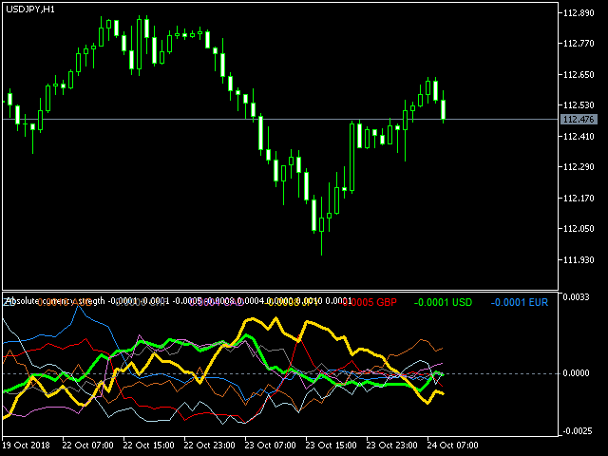Screen dimensions: 608x456
Task: Click the 23 Oct 07:00 time label
Action: 272,445
